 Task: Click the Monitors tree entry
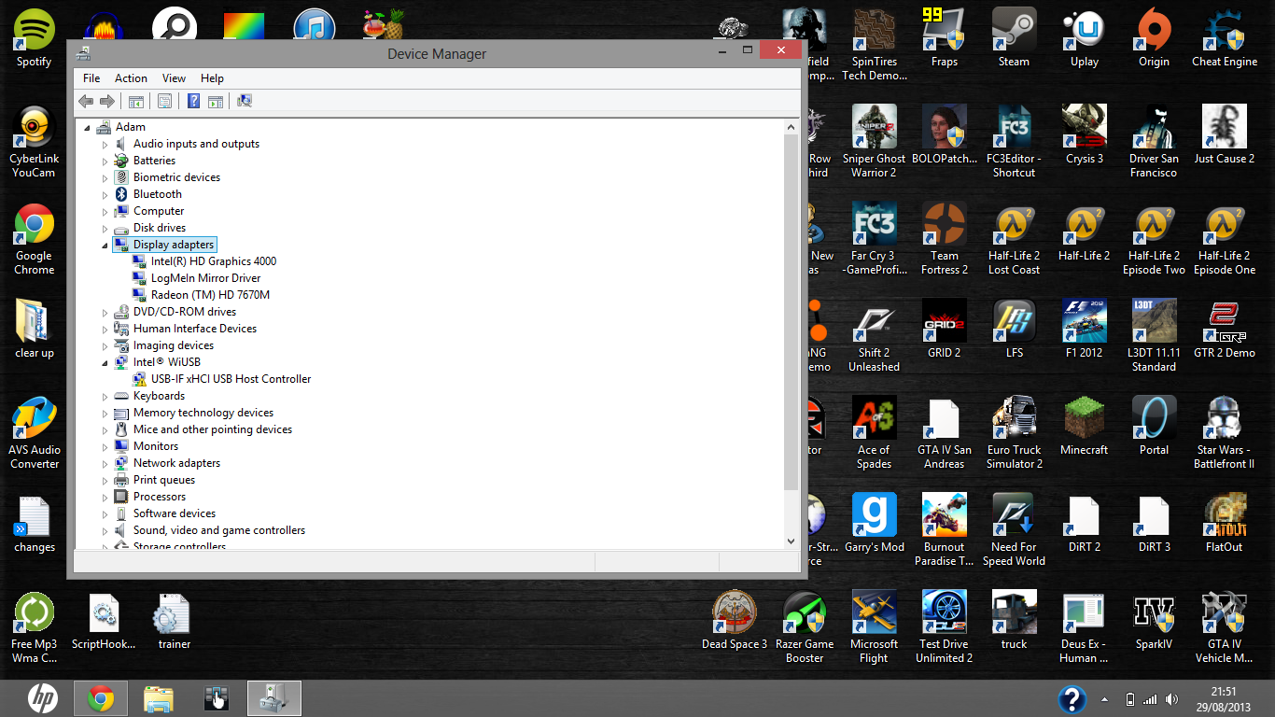[x=156, y=446]
